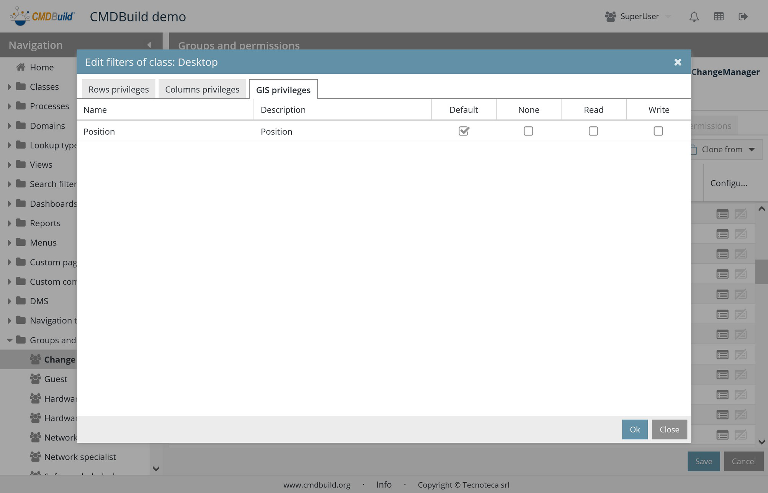Sort by the Name column header
Viewport: 768px width, 493px height.
95,110
